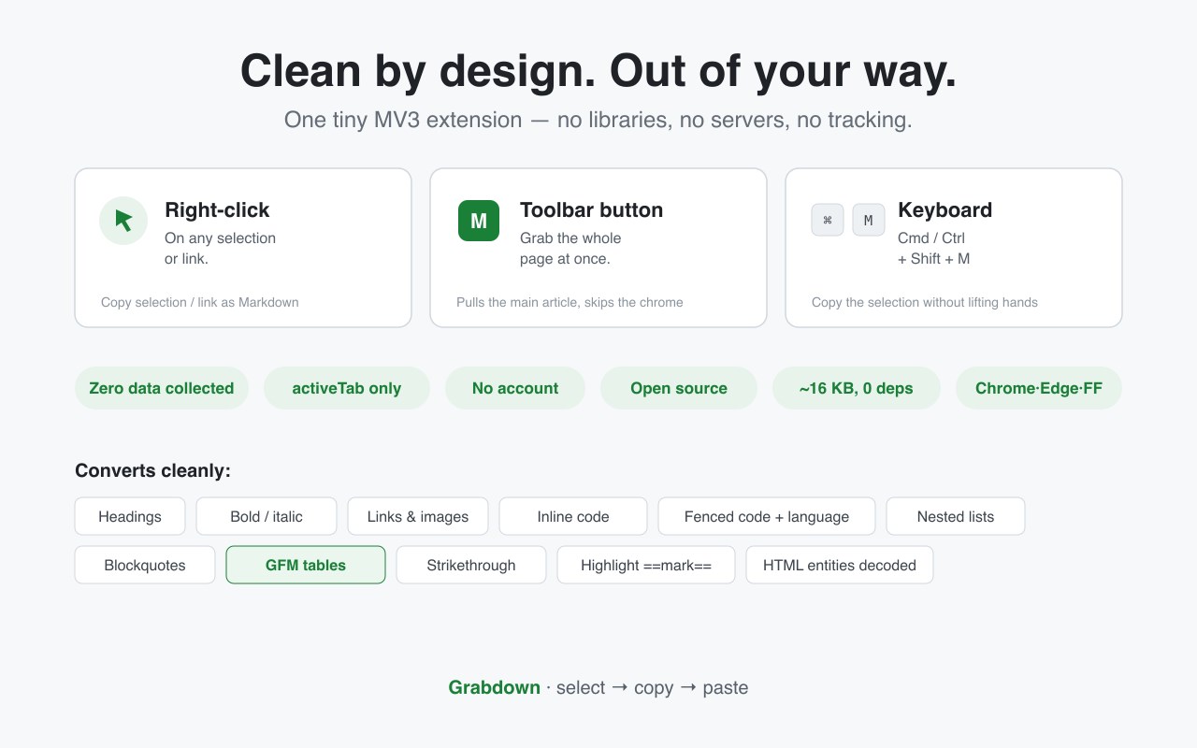
Task: Click 'Copy the selection without lifting hands'
Action: (925, 302)
